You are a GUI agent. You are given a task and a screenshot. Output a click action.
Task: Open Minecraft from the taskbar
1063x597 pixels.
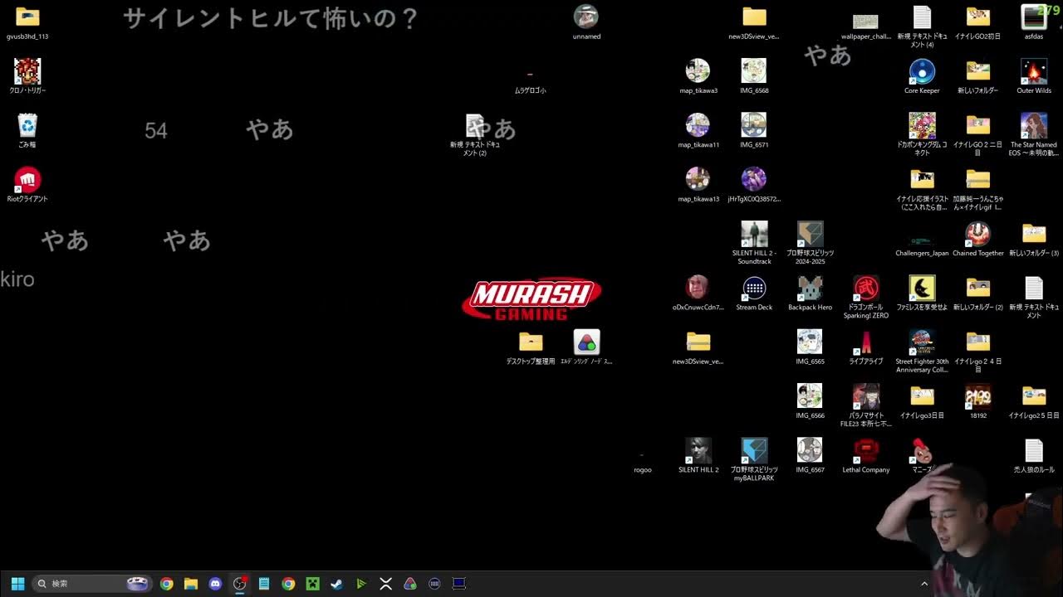[312, 584]
